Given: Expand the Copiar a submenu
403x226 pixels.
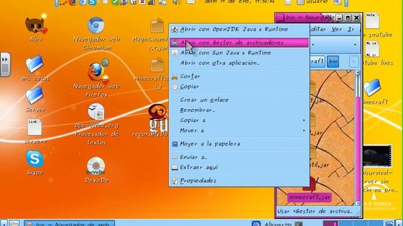Looking at the screenshot, I should (x=239, y=121).
